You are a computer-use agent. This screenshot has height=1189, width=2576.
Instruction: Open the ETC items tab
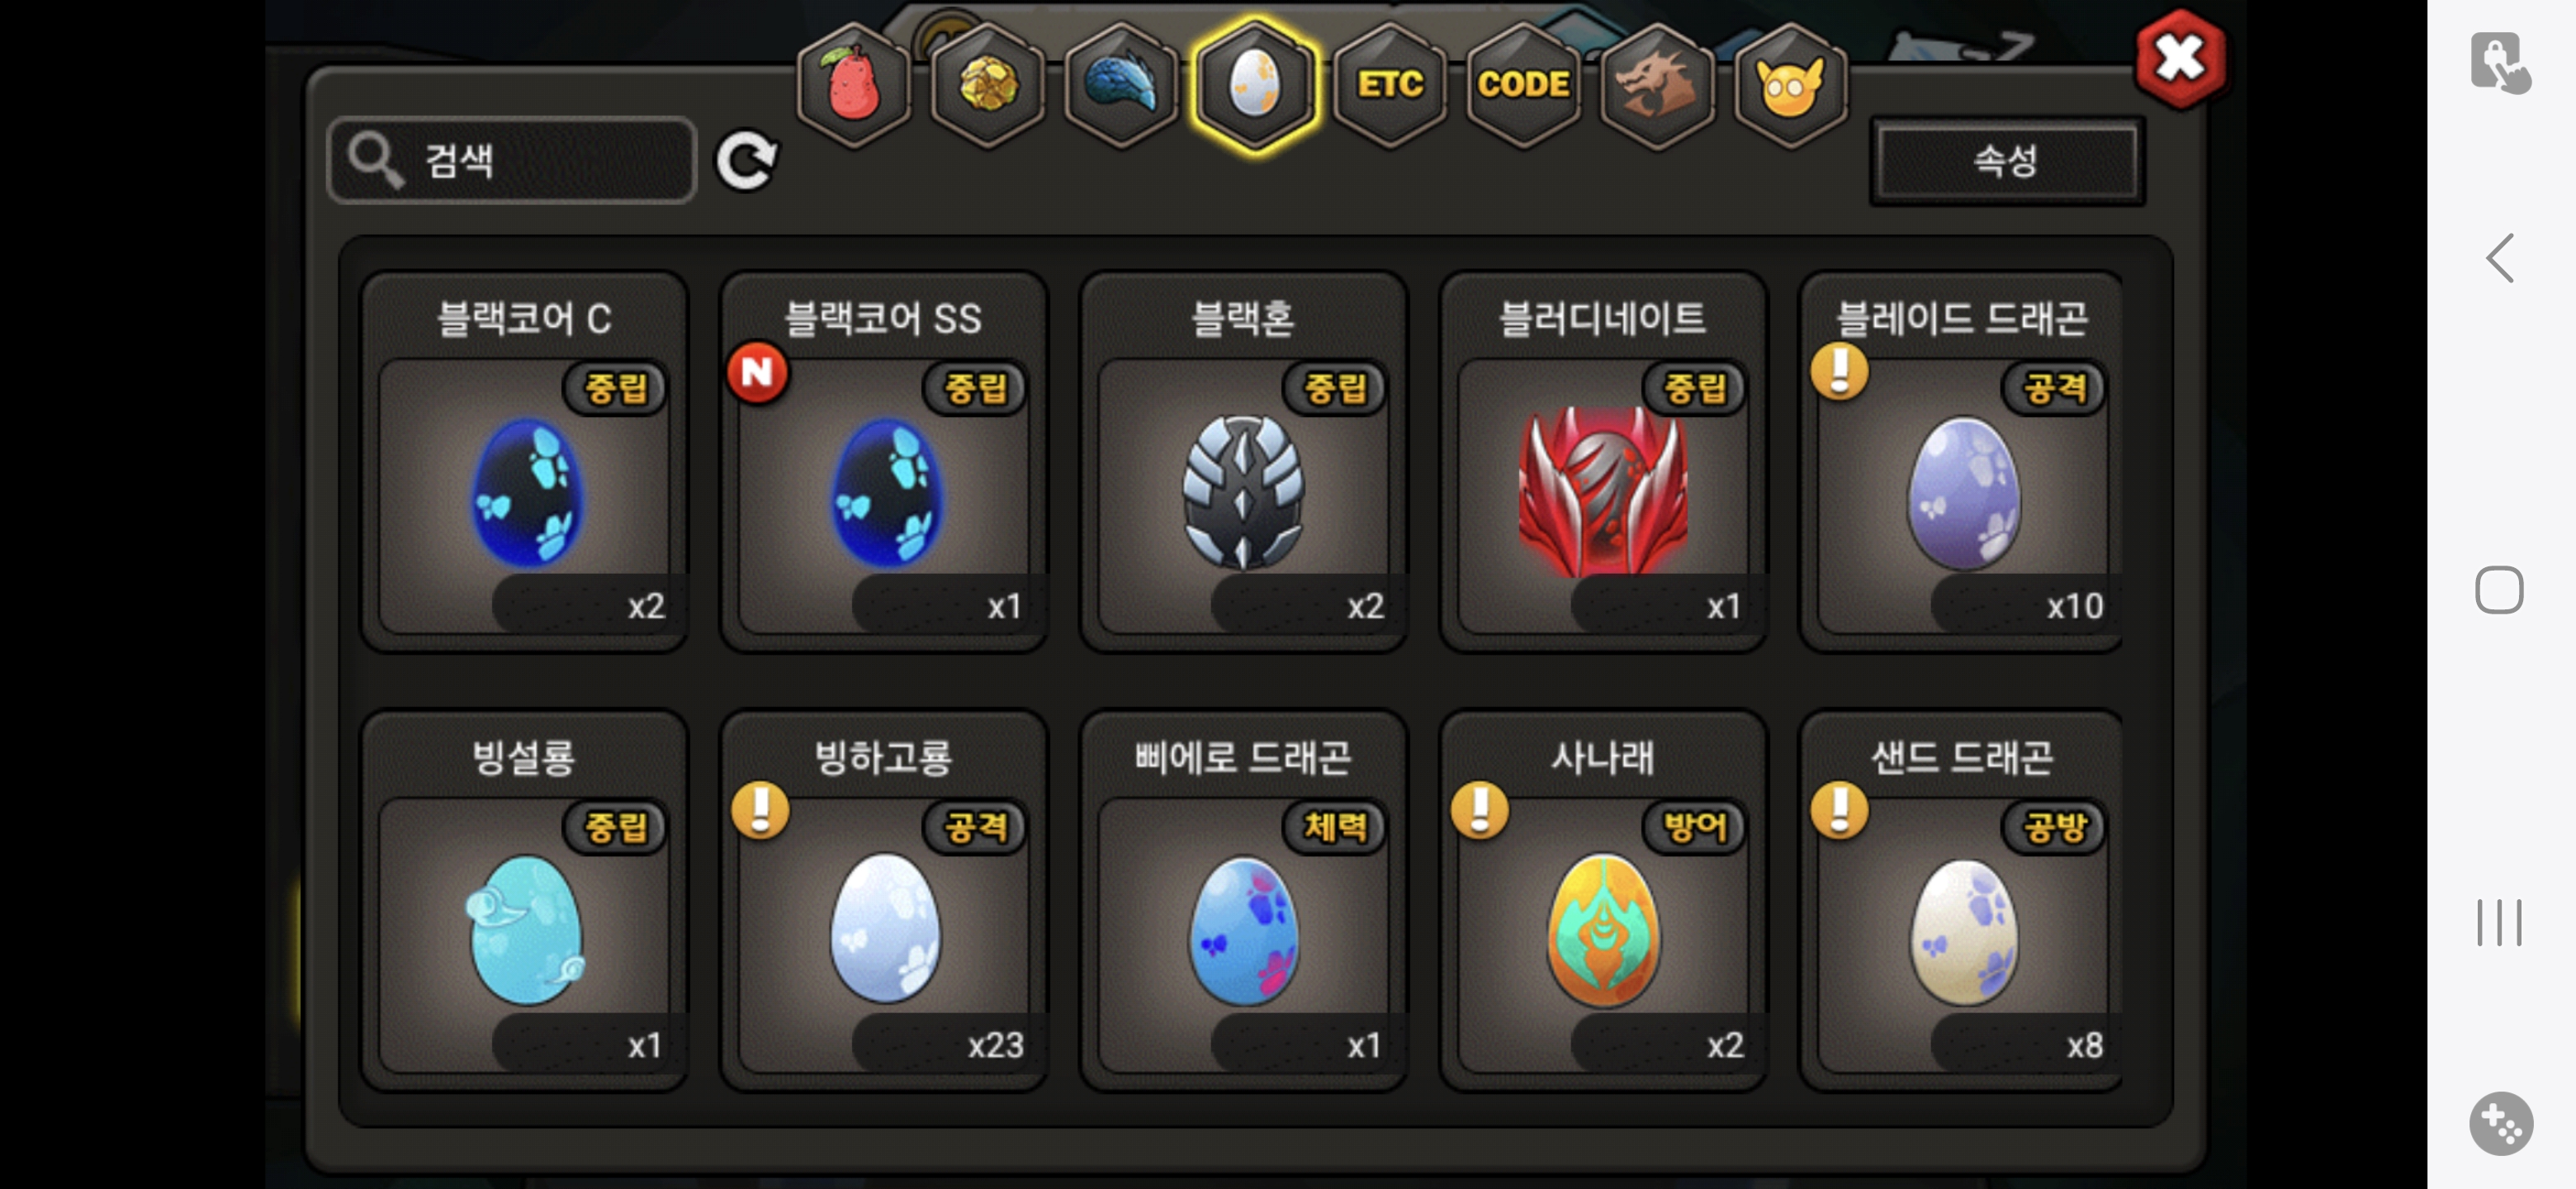tap(1389, 86)
